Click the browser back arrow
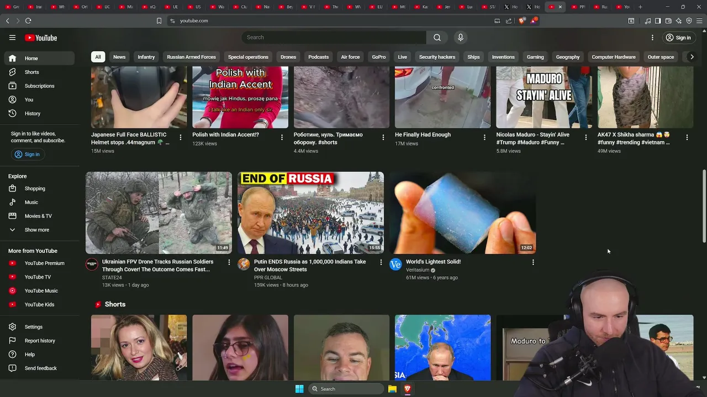The height and width of the screenshot is (397, 707). click(7, 20)
